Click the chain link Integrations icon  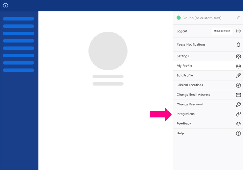(x=238, y=114)
